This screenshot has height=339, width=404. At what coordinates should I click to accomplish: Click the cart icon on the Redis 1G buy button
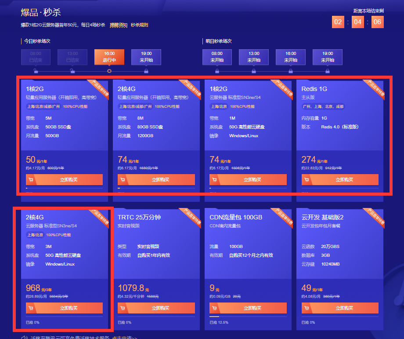(306, 179)
